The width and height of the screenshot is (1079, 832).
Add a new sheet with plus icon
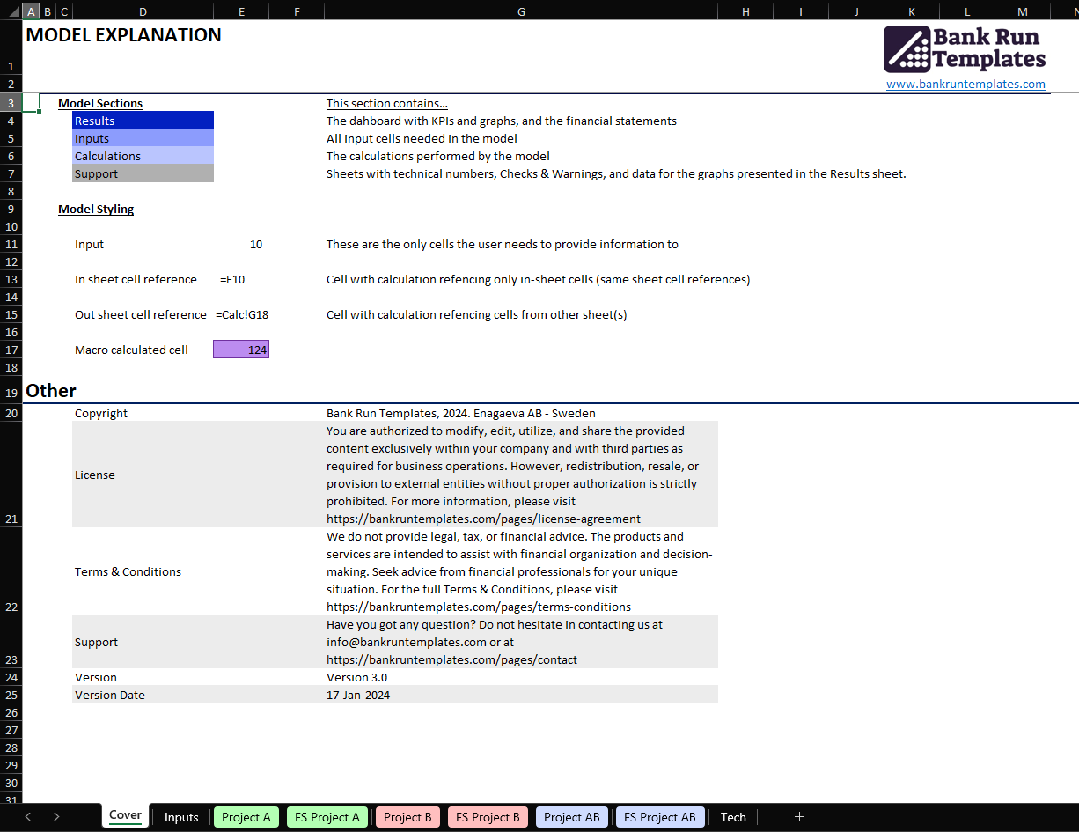coord(799,817)
